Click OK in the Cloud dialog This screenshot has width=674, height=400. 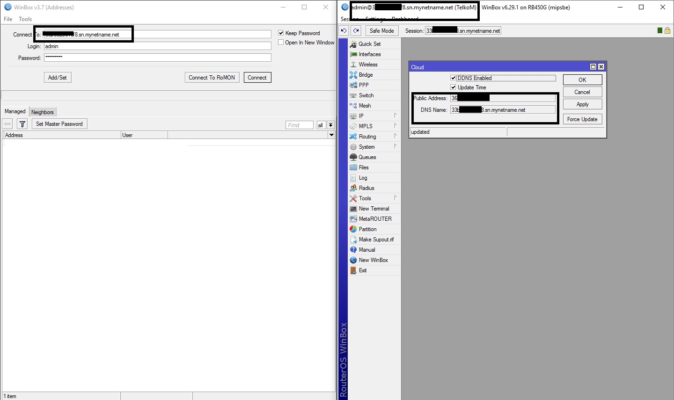click(582, 80)
